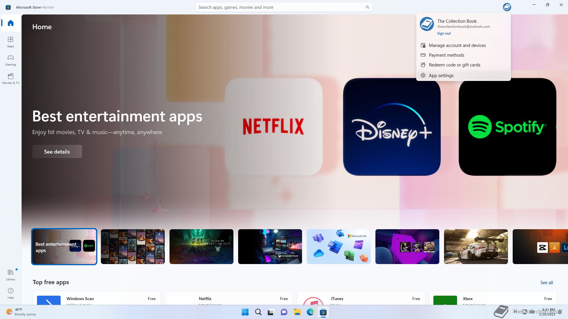Open the iTunes app card
The image size is (568, 319).
click(361, 298)
